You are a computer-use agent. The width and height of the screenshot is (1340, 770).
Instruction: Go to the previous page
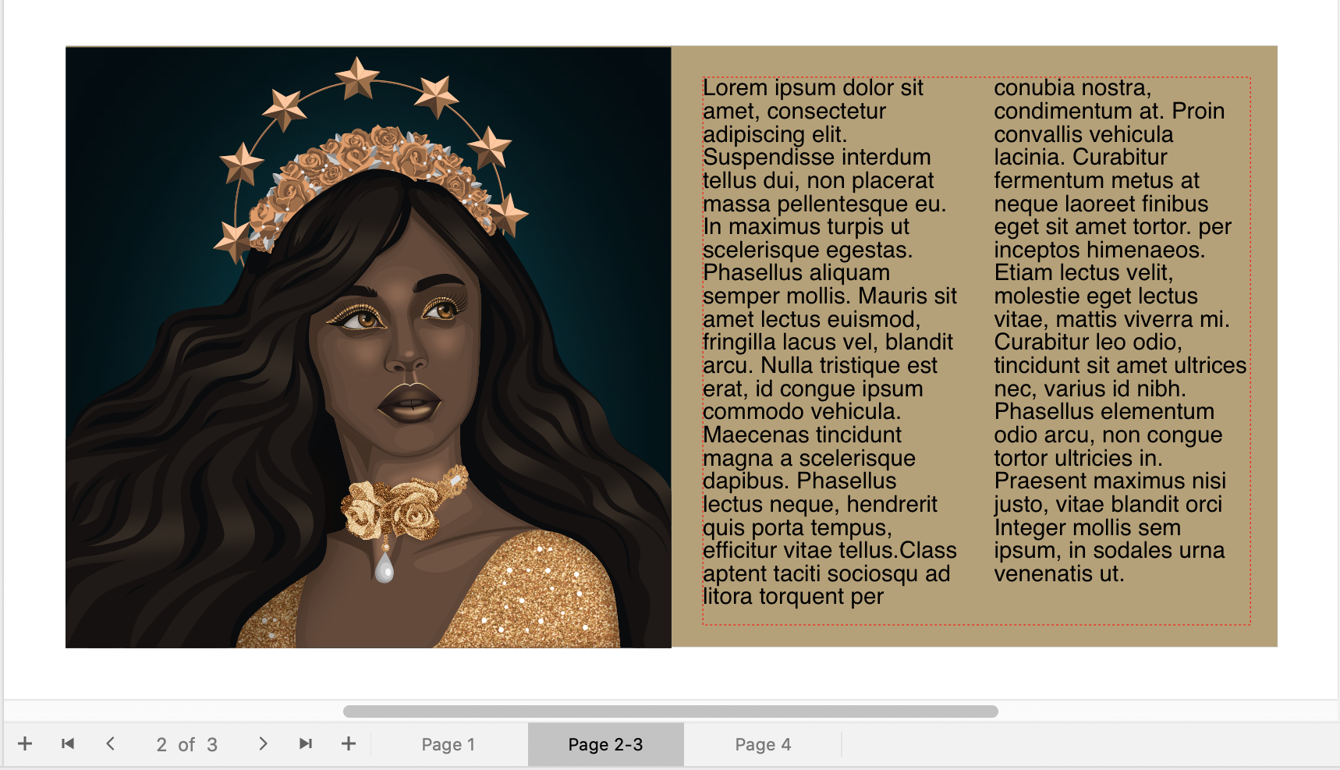[x=111, y=744]
